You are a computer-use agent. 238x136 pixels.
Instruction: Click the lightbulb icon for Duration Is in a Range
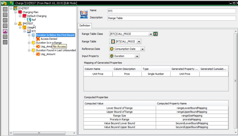pos(33,43)
